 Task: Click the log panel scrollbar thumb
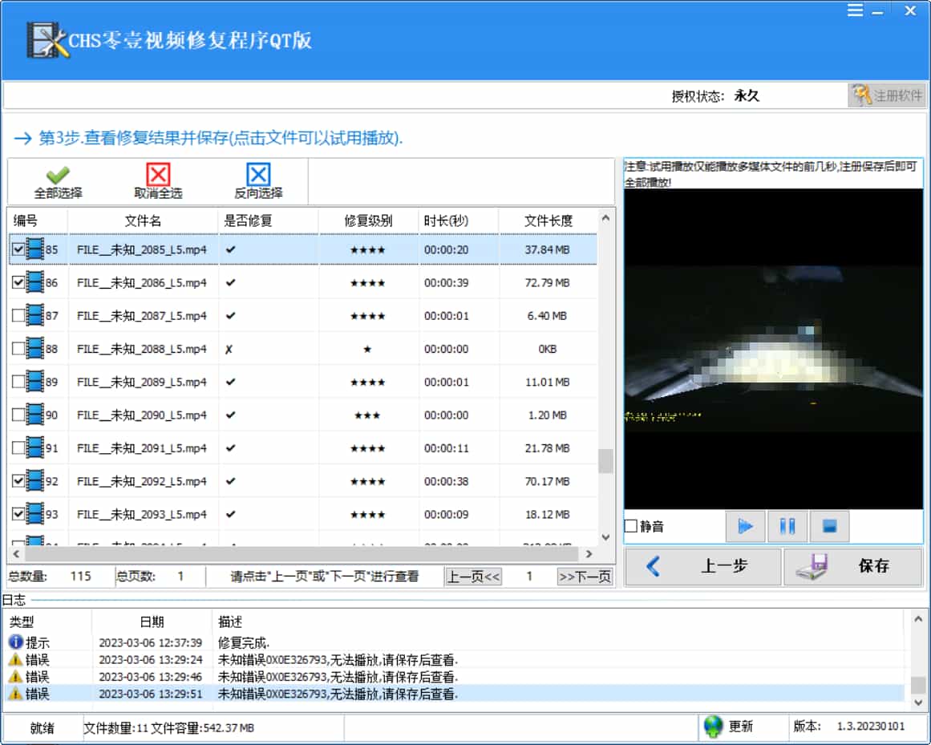click(x=918, y=684)
